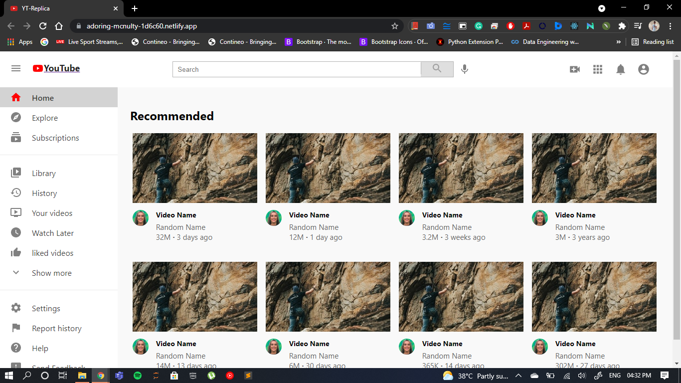The width and height of the screenshot is (681, 383).
Task: Select Home in the sidebar
Action: (x=59, y=98)
